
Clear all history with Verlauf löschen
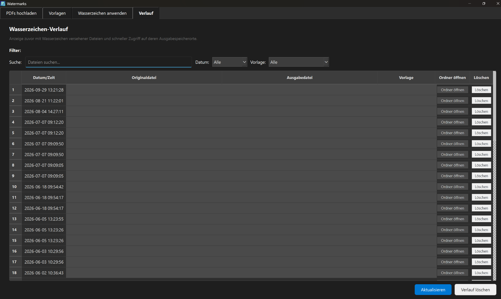pos(476,290)
